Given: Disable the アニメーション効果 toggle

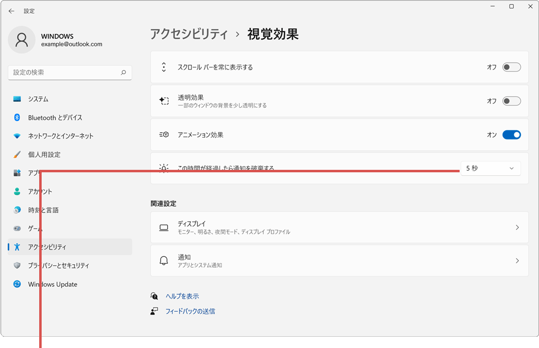Looking at the screenshot, I should coord(512,135).
